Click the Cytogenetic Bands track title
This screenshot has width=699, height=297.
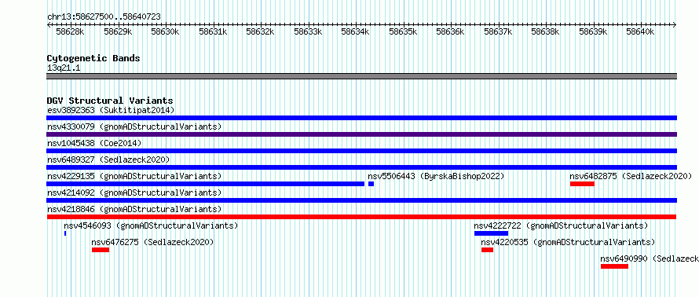point(93,58)
